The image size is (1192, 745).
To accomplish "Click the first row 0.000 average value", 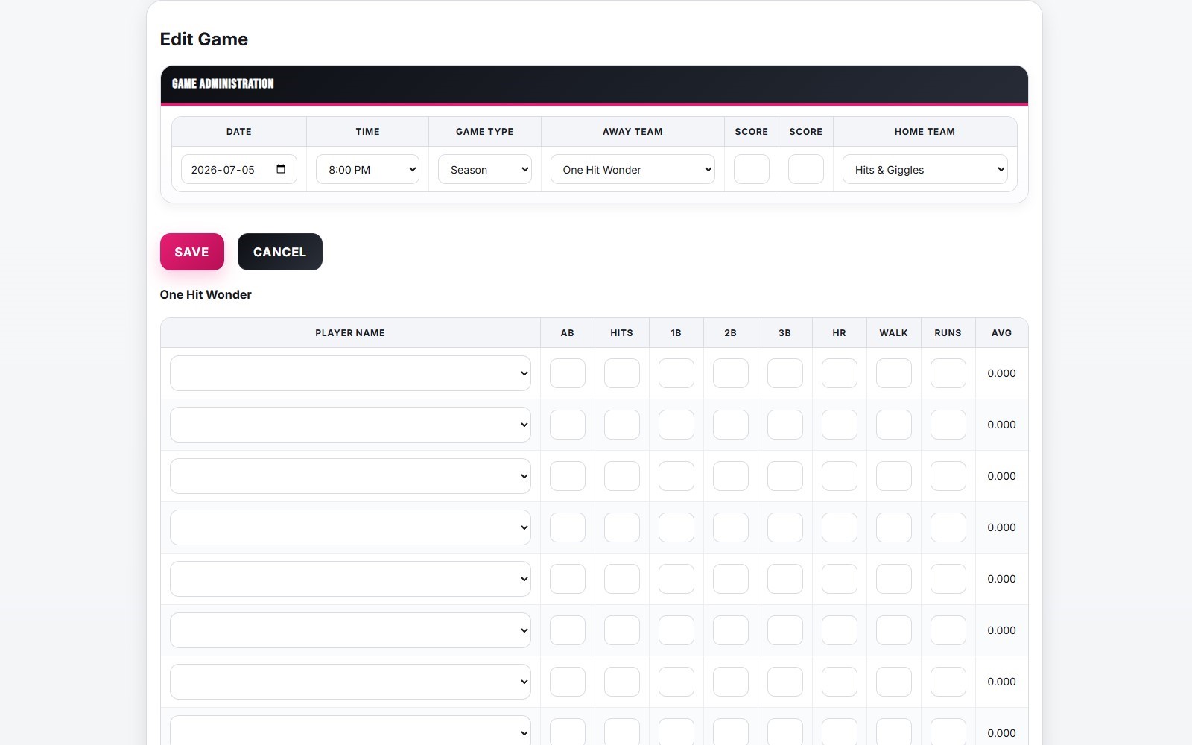I will tap(1001, 373).
